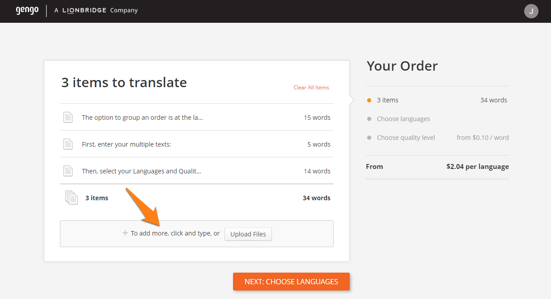The image size is (551, 299).
Task: Click the '3 items to translate' heading
Action: pyautogui.click(x=124, y=82)
